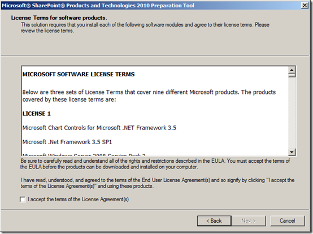Image resolution: width=313 pixels, height=234 pixels.
Task: Click the 'I have read, understood, and agreed' statement
Action: pos(157,183)
